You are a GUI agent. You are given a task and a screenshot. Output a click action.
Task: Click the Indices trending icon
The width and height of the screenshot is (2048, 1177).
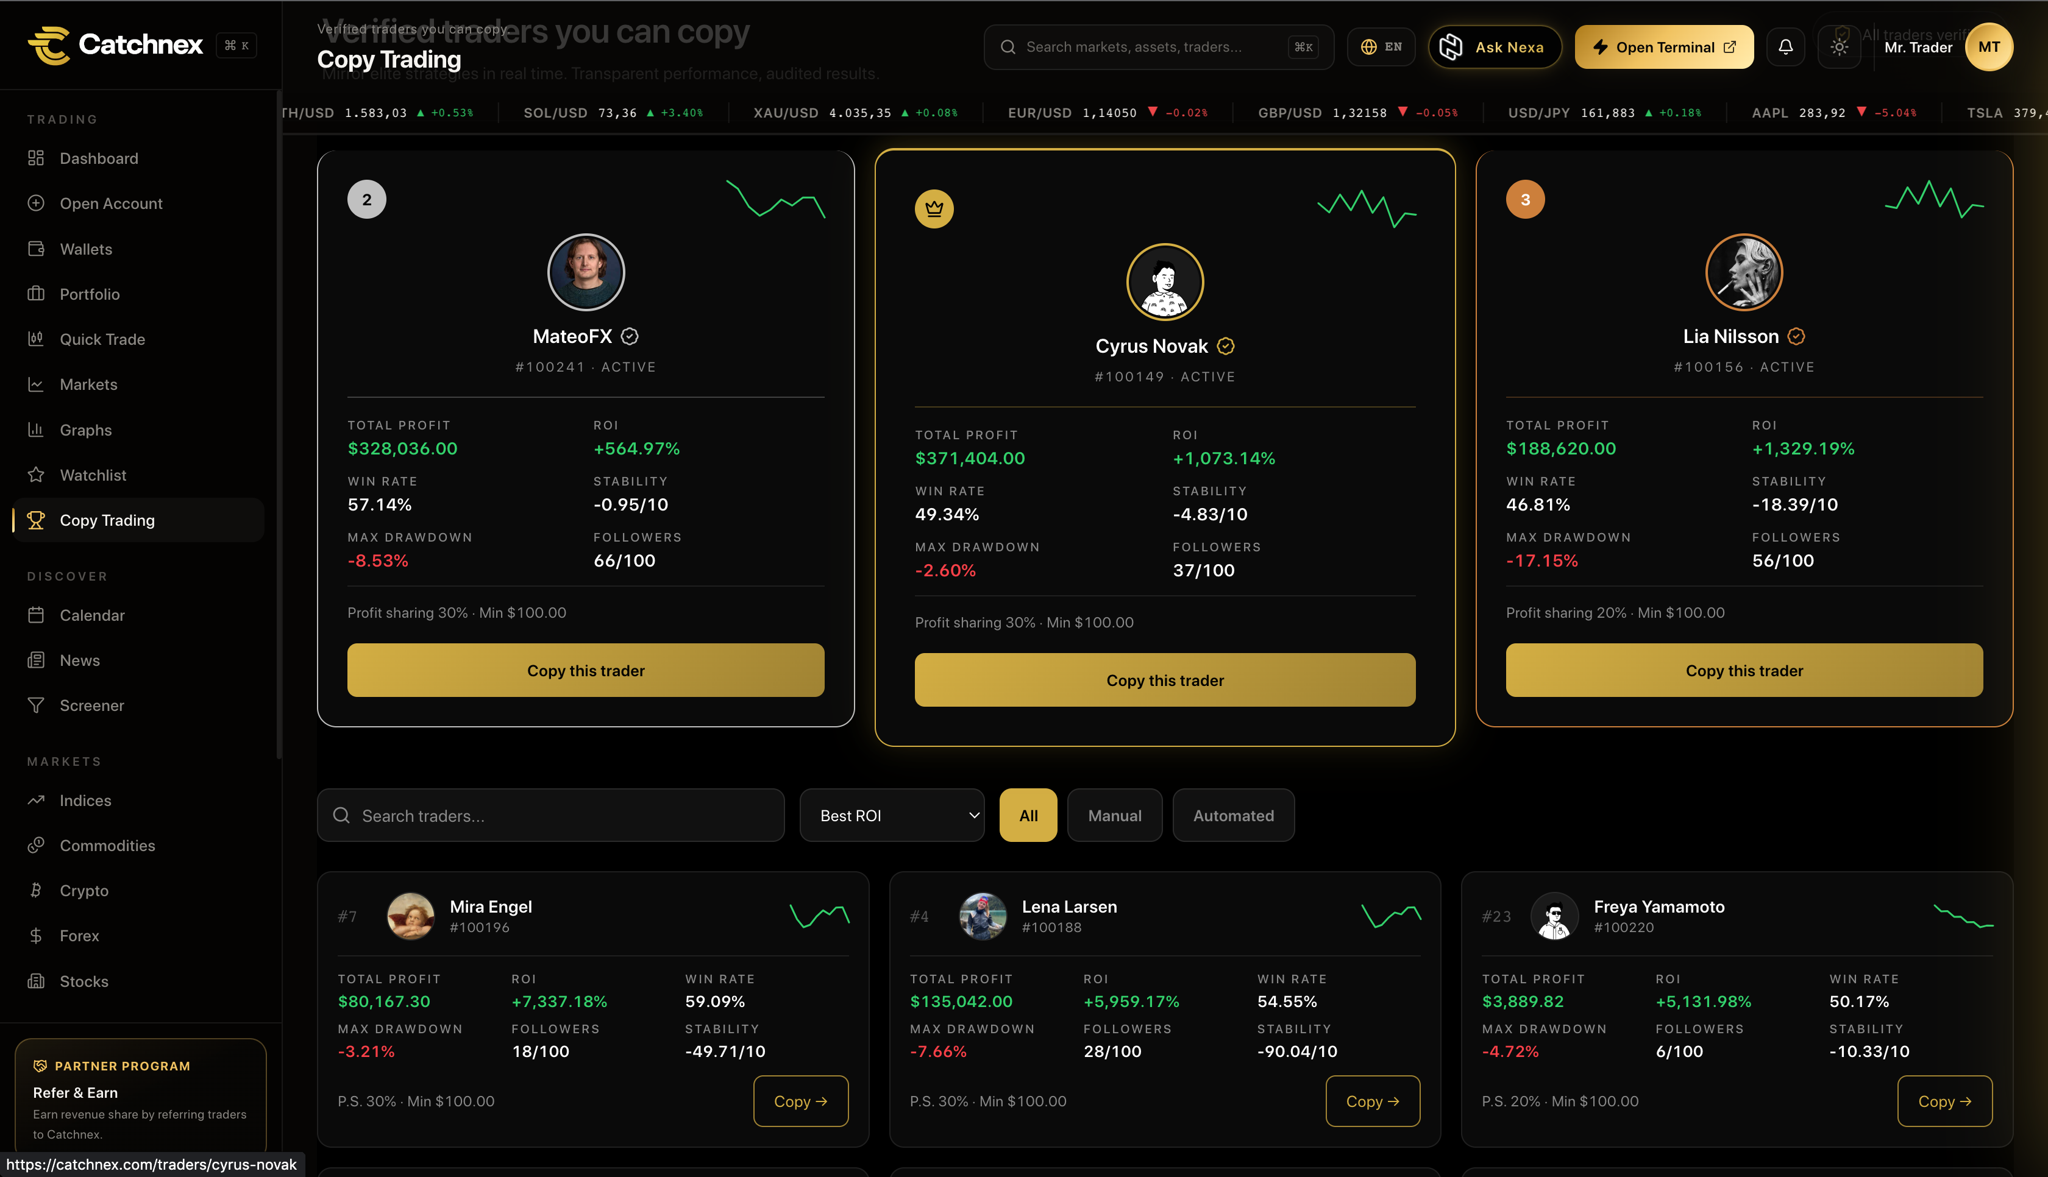point(35,799)
